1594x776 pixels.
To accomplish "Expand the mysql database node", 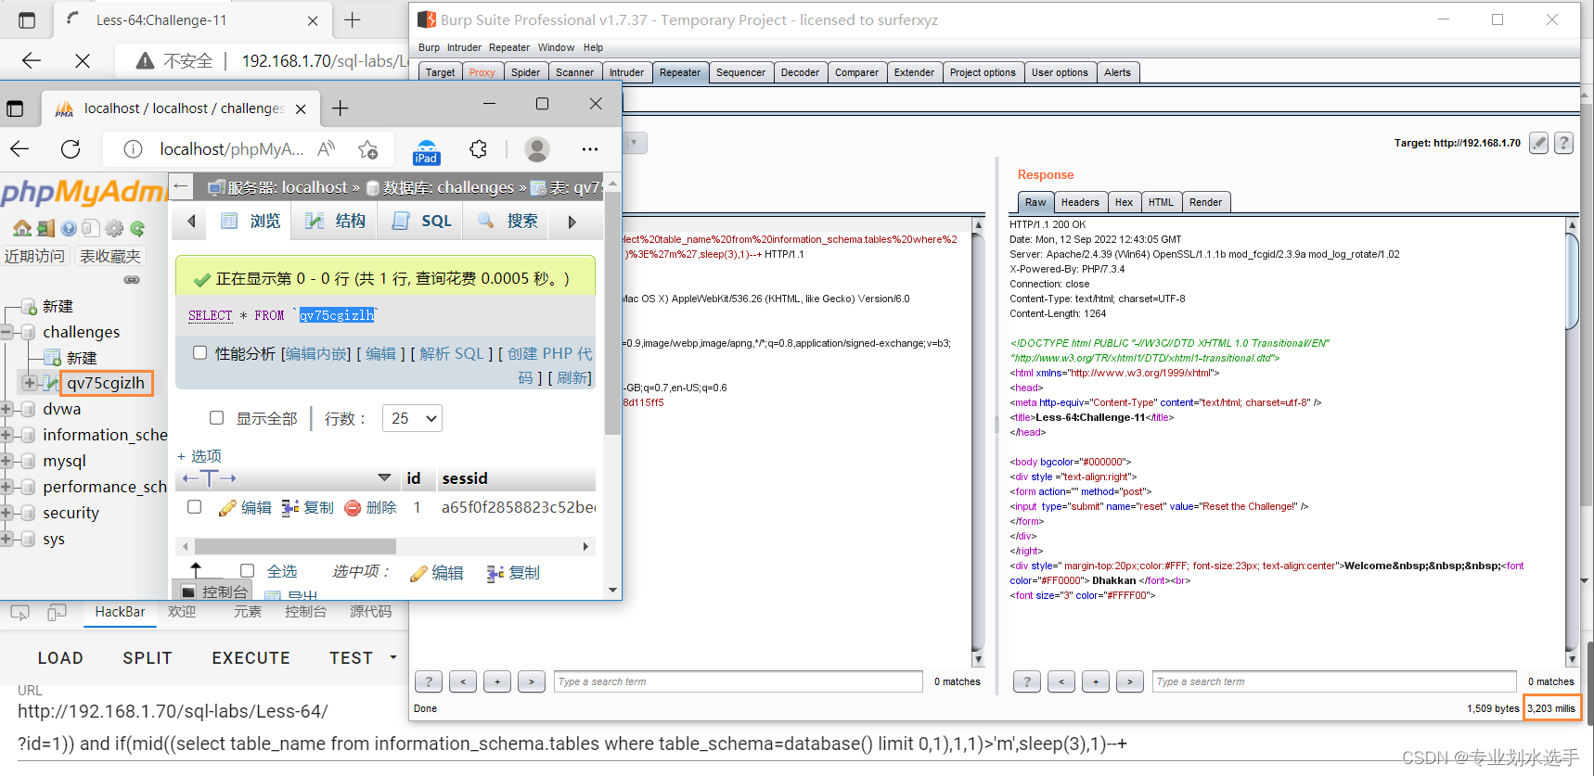I will pyautogui.click(x=7, y=461).
